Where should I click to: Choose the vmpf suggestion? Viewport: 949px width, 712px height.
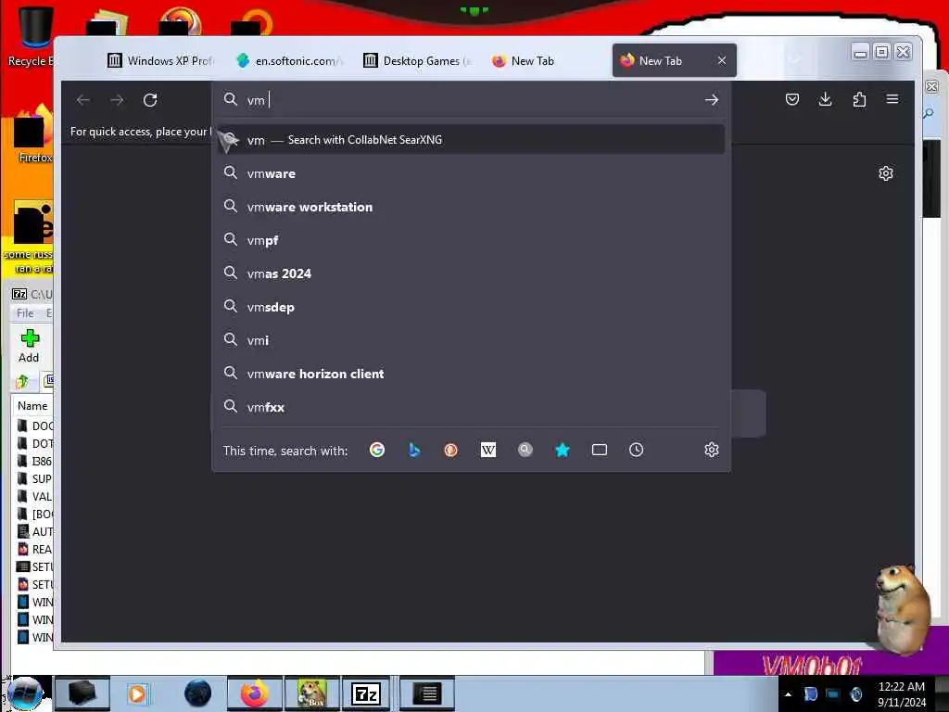pyautogui.click(x=471, y=240)
